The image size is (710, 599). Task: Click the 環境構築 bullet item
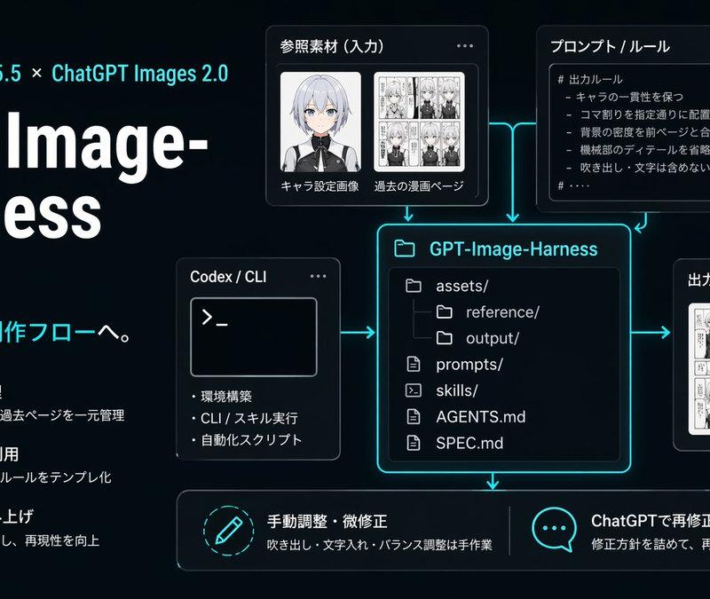[x=221, y=397]
